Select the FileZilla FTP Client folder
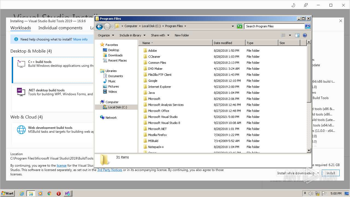This screenshot has height=197, width=350. click(x=160, y=75)
